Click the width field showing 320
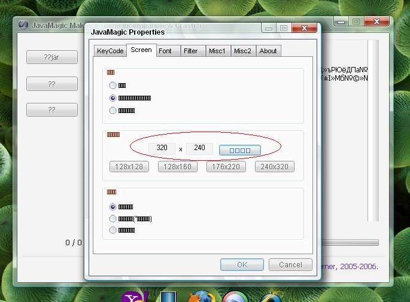Screen dimensions: 410x302 click(162, 148)
